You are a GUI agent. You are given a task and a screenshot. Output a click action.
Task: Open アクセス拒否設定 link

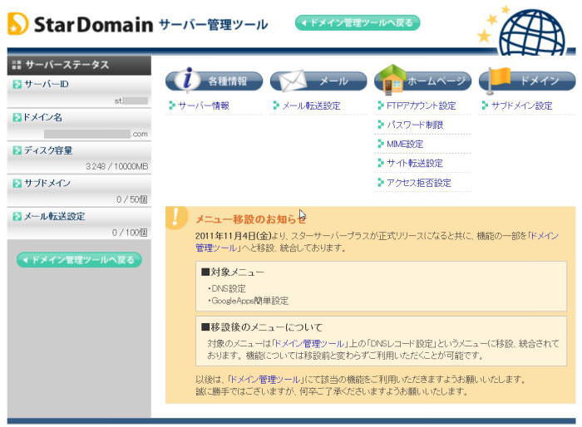point(419,183)
